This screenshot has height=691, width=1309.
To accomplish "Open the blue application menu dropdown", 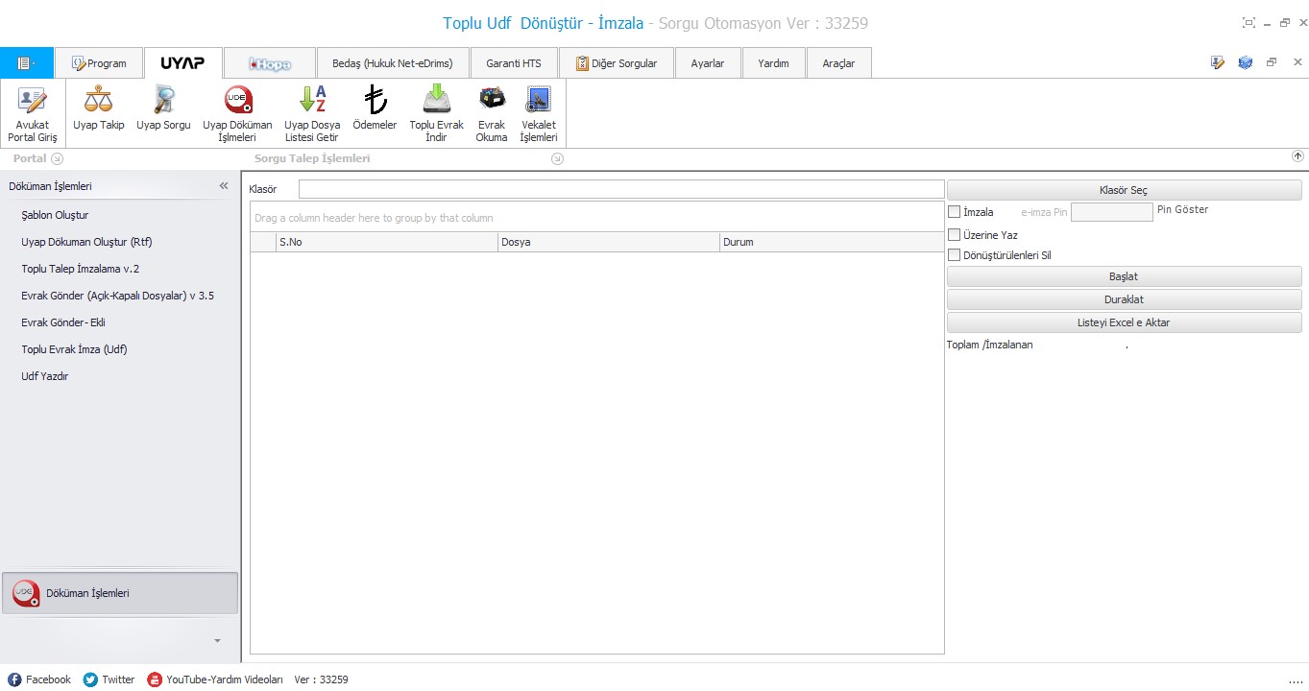I will point(27,63).
